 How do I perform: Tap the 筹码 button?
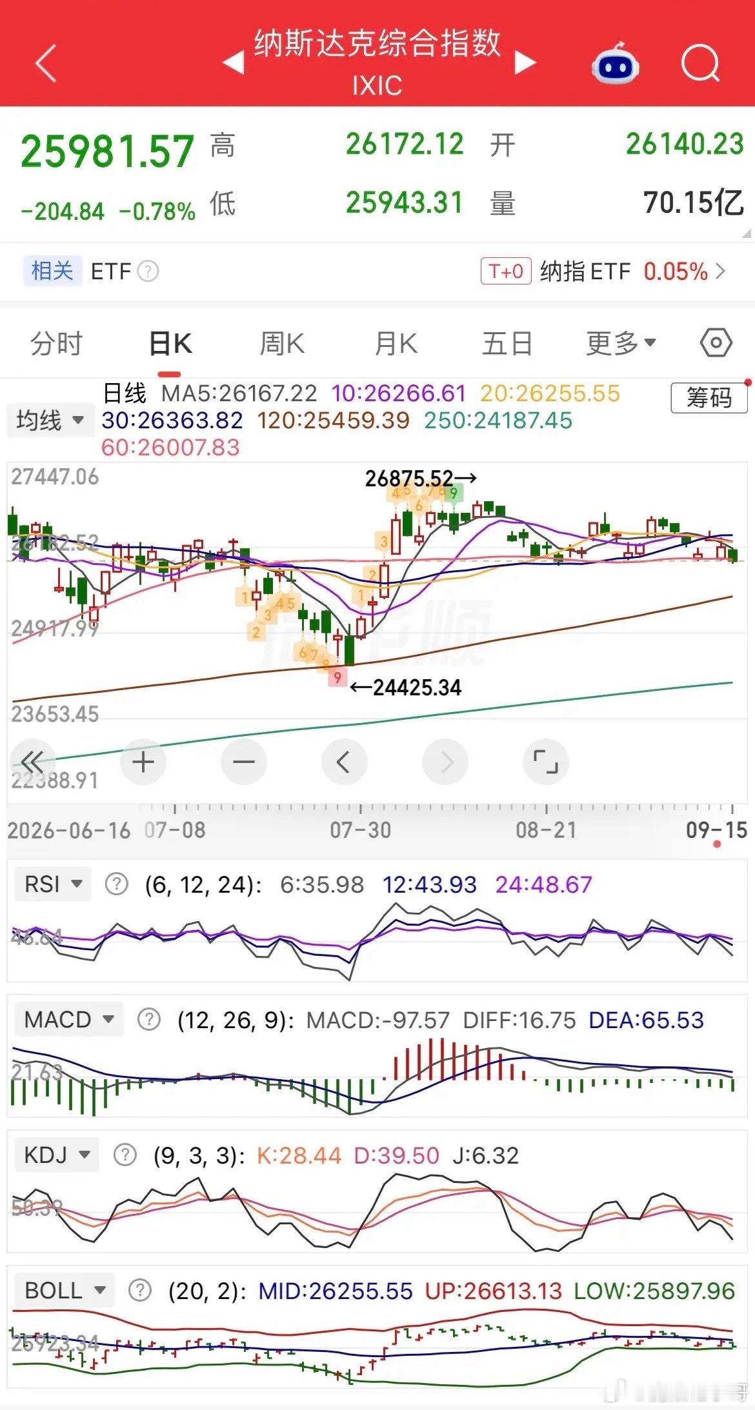pos(709,398)
